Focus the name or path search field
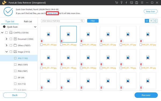The image size is (161, 101). point(63,21)
